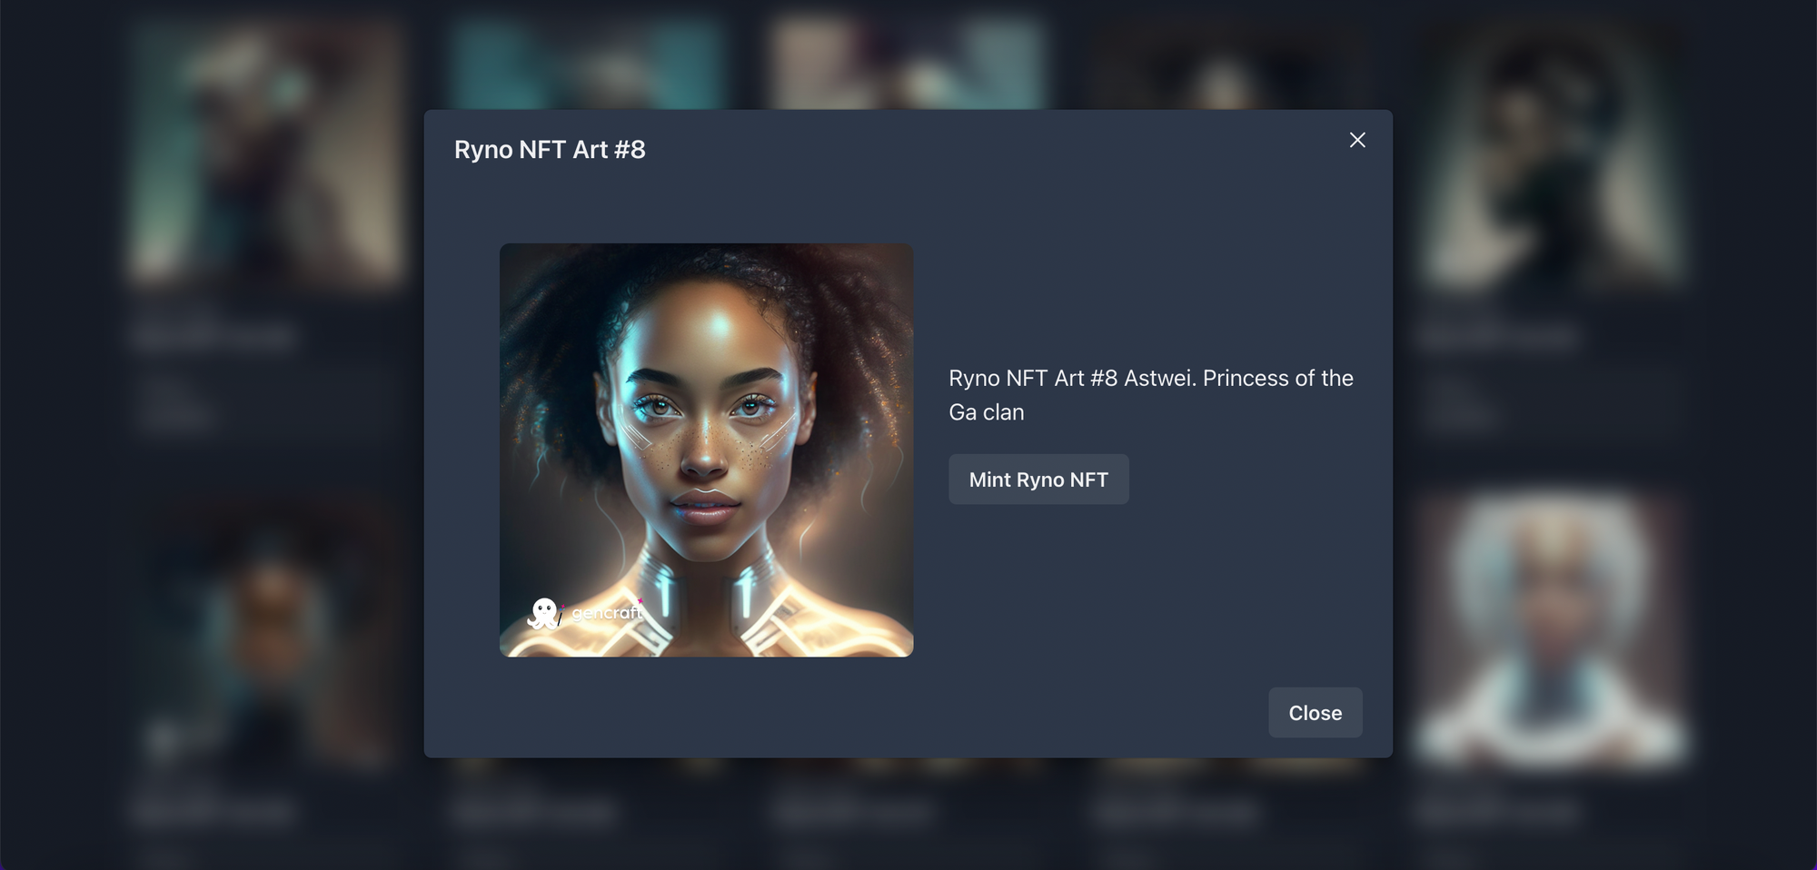Image resolution: width=1817 pixels, height=870 pixels.
Task: Click the dialog title Ryno NFT Art #8
Action: (550, 150)
